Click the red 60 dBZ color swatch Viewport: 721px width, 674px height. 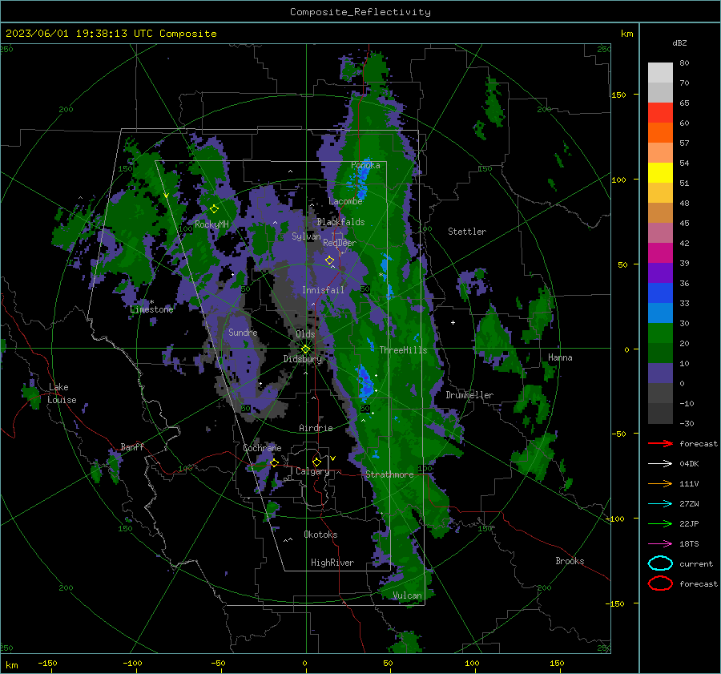tap(660, 113)
